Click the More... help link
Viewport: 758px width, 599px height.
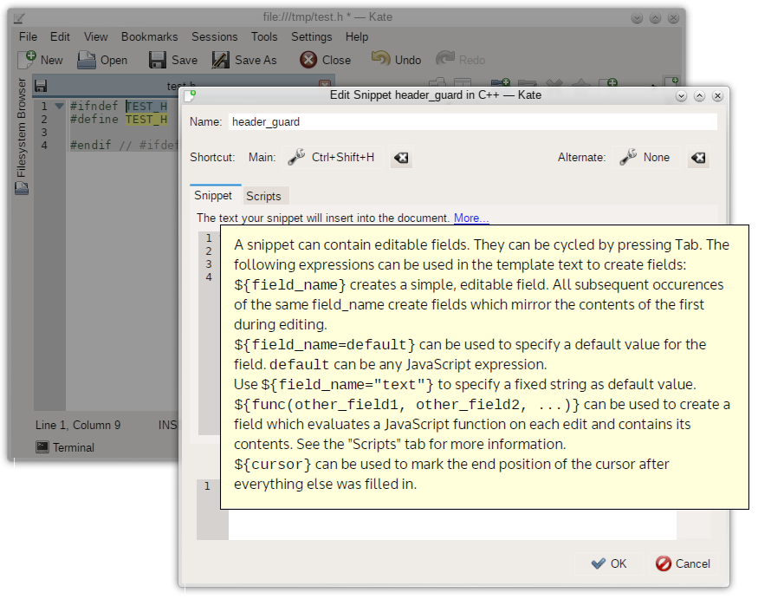[471, 218]
